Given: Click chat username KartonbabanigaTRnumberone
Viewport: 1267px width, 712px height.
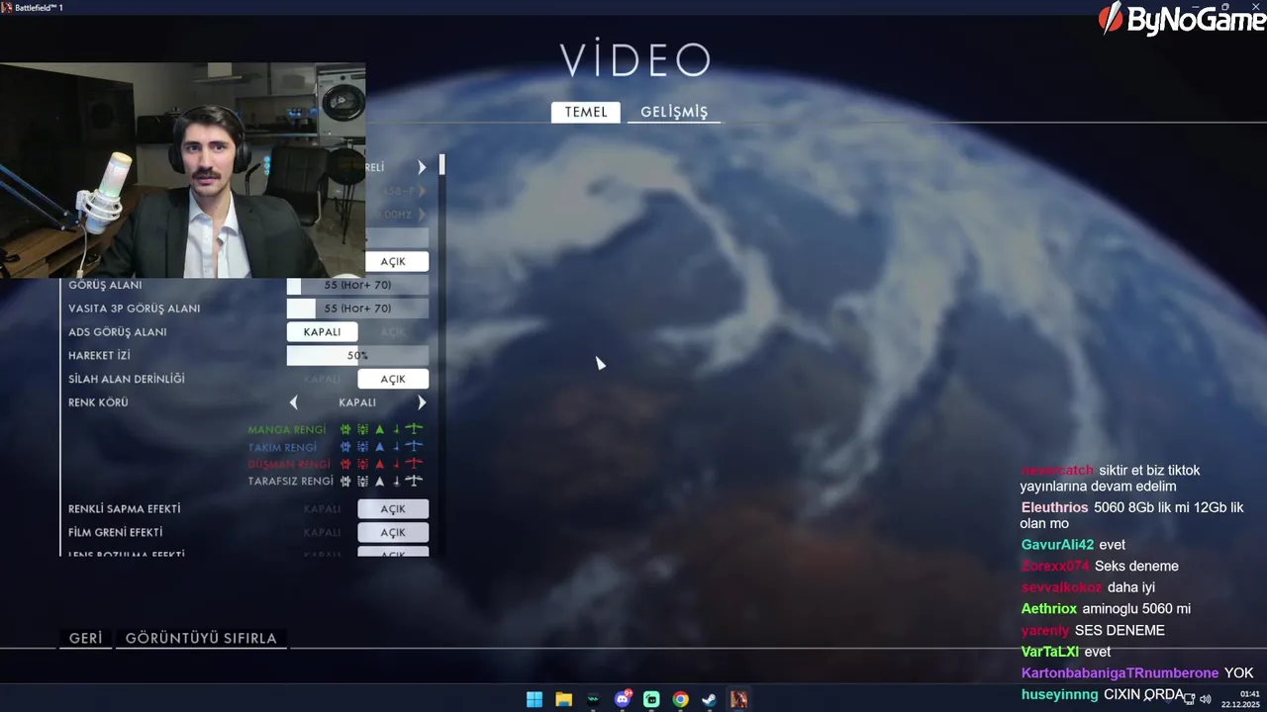Looking at the screenshot, I should coord(1120,673).
